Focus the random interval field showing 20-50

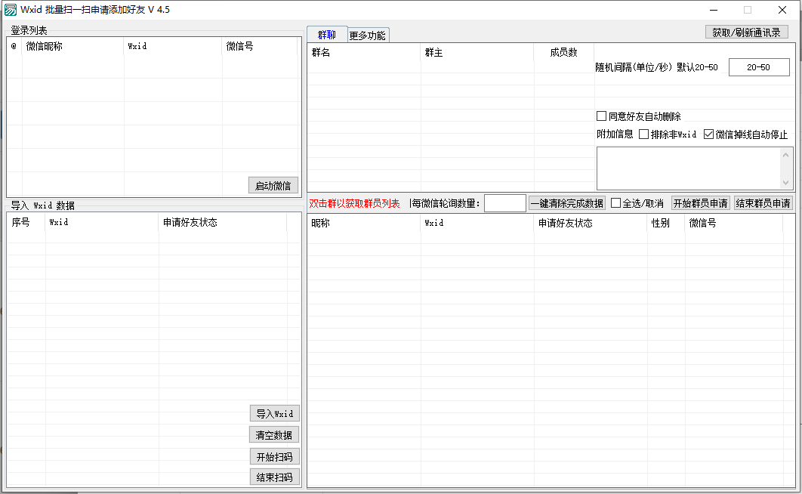click(x=759, y=67)
